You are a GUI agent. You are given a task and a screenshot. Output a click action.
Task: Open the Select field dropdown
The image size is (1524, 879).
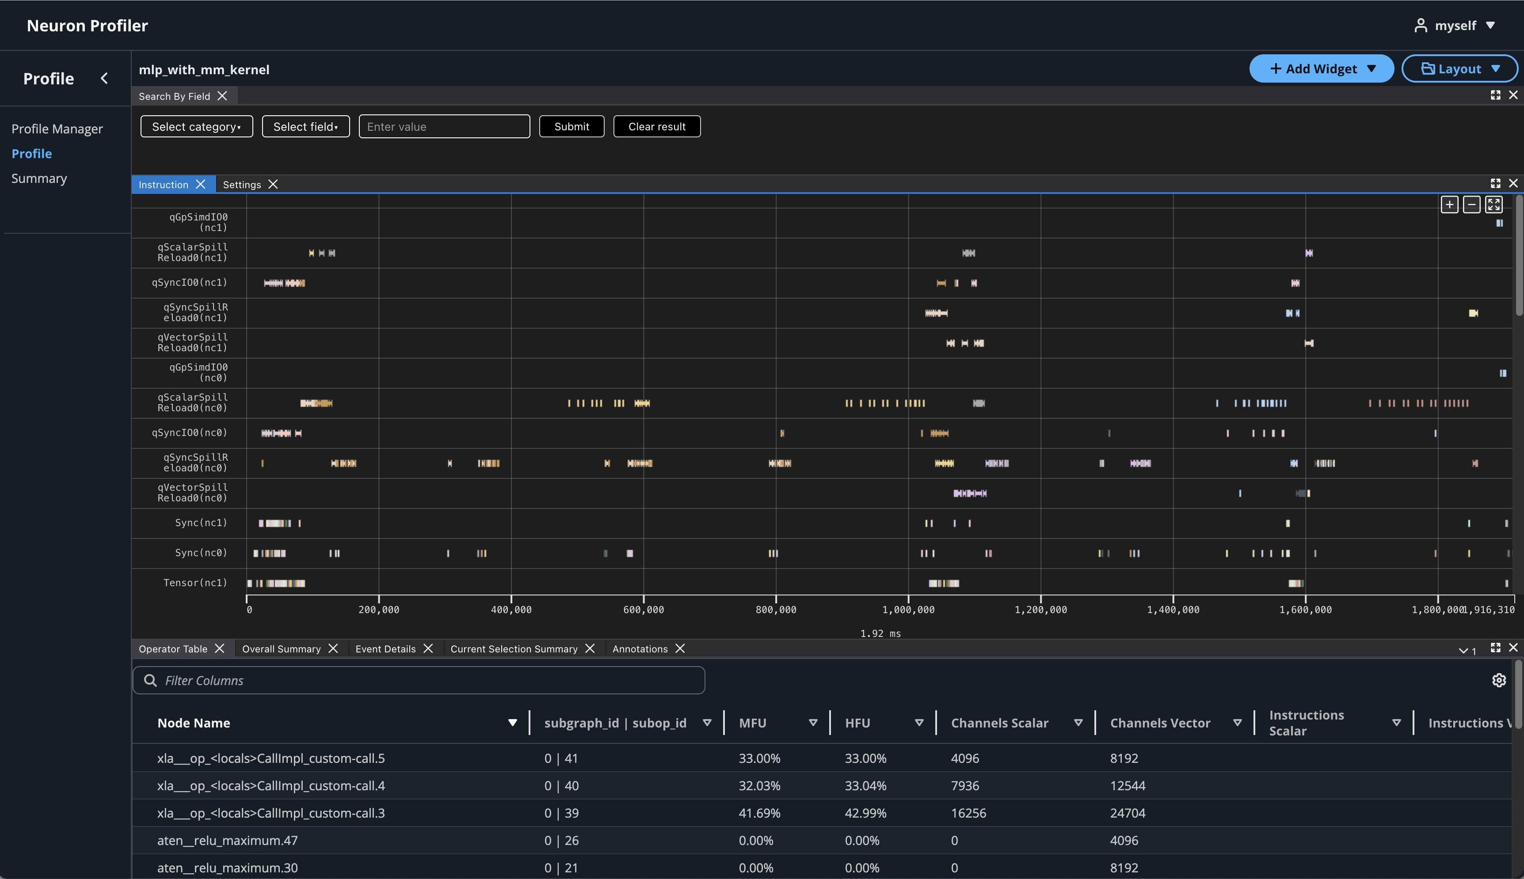(x=306, y=127)
